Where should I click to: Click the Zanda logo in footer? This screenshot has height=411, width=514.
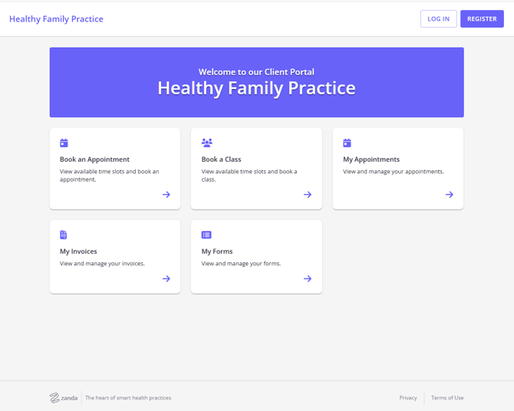pos(64,398)
